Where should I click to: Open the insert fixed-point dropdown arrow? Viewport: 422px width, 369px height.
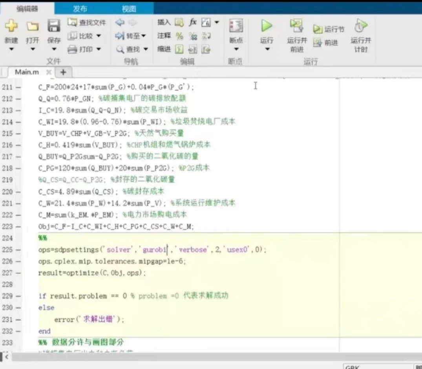[217, 22]
